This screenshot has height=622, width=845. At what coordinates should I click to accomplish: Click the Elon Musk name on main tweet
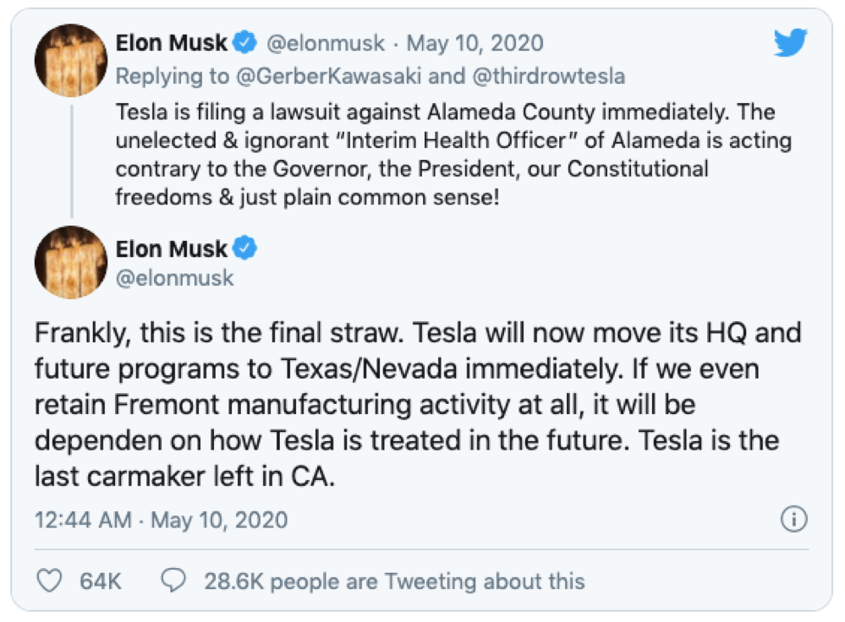172,248
